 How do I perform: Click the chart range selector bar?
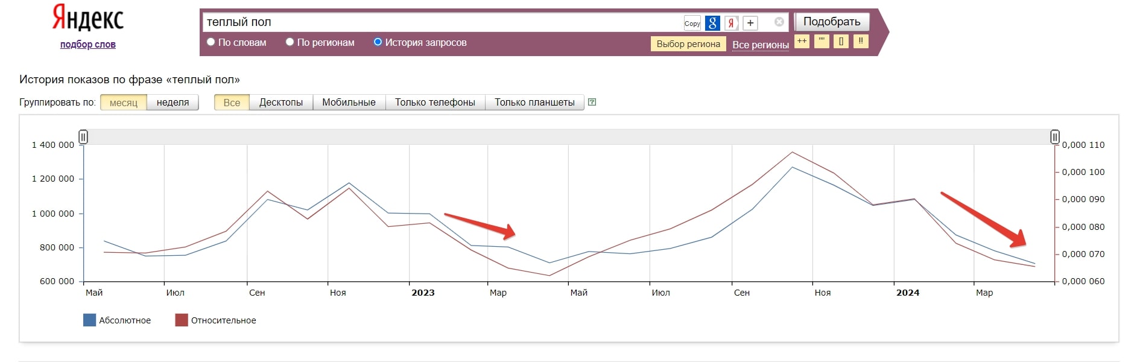tap(569, 137)
